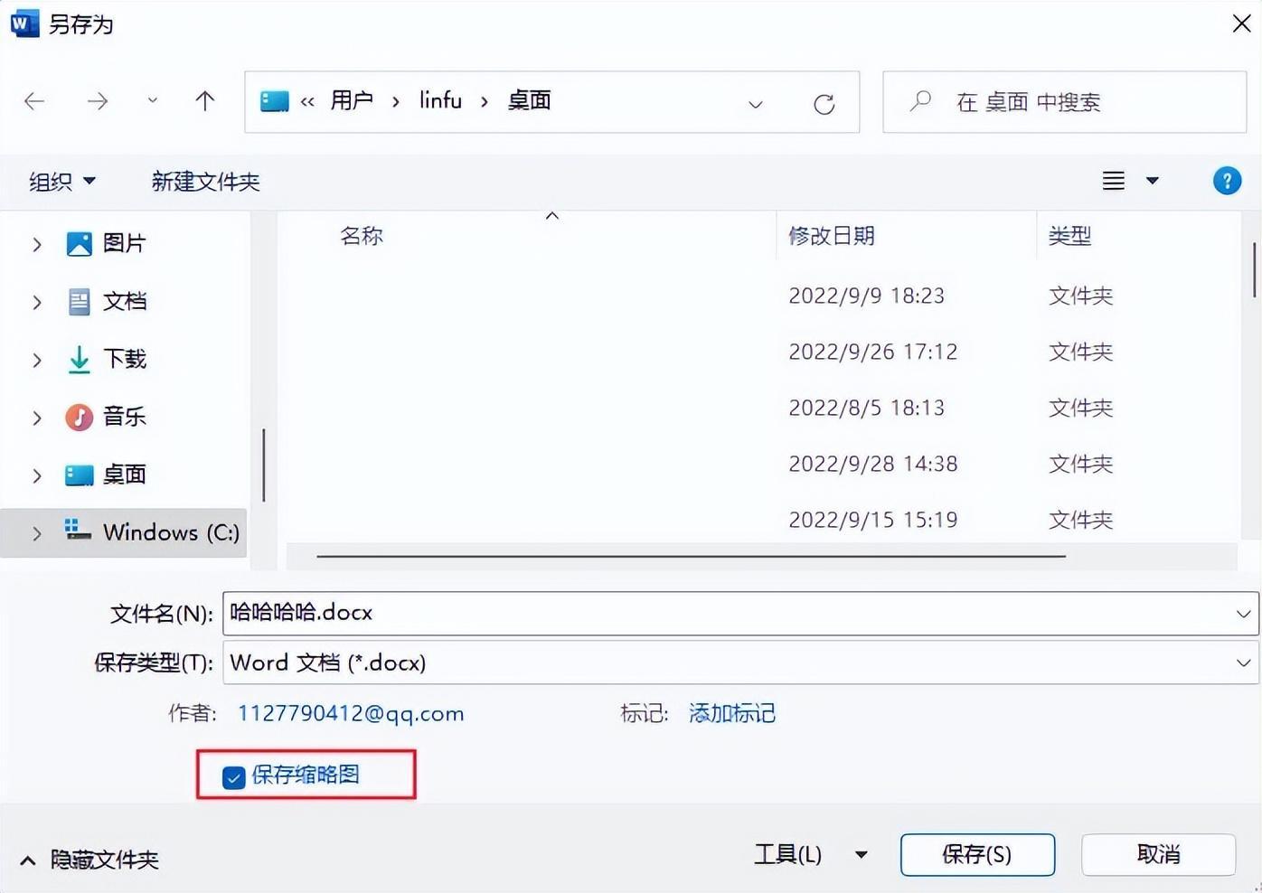Sort by the 修改日期 column header

pyautogui.click(x=832, y=236)
